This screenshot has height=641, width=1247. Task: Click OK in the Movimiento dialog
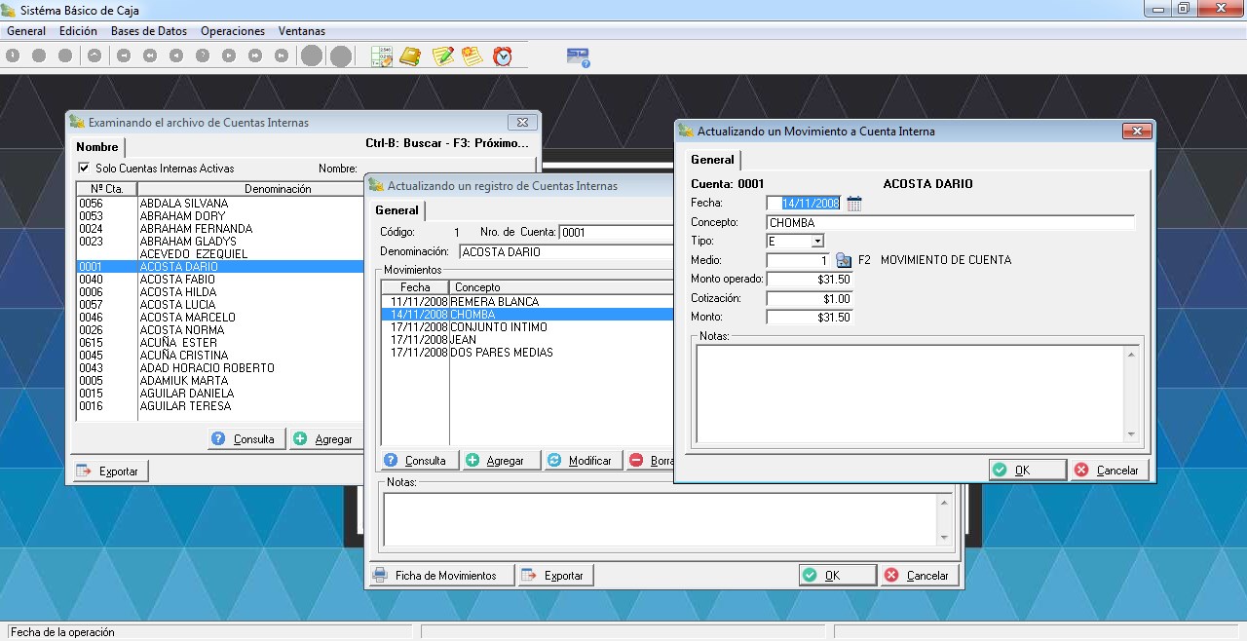tap(1027, 470)
